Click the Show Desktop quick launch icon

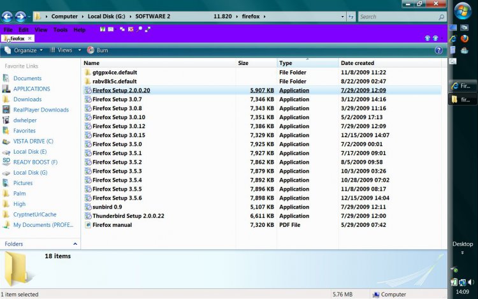[x=453, y=27]
